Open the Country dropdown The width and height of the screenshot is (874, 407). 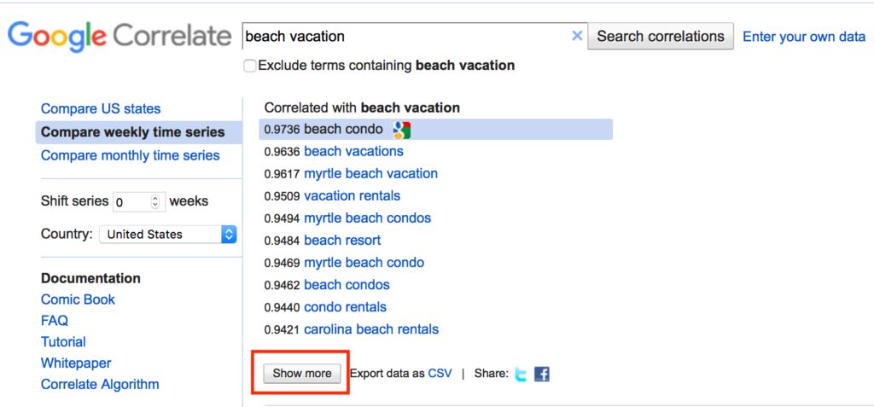coord(168,235)
